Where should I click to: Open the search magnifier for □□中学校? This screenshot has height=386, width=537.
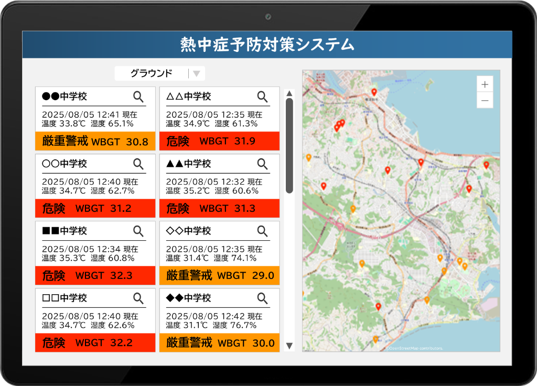(138, 298)
